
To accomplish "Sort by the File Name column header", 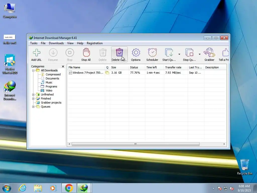I will click(x=86, y=67).
